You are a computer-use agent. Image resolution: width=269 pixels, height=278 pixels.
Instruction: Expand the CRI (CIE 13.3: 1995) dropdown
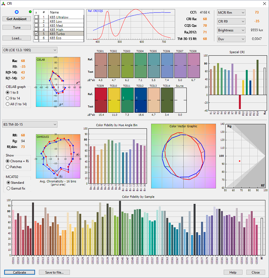[30, 50]
